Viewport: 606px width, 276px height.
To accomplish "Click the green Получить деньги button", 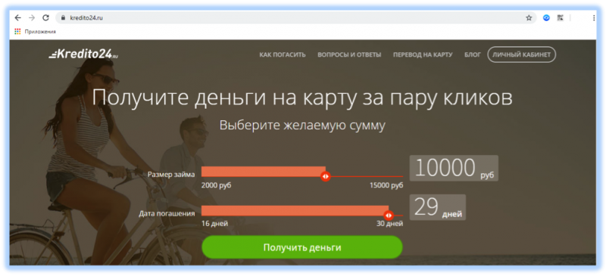I will click(302, 247).
